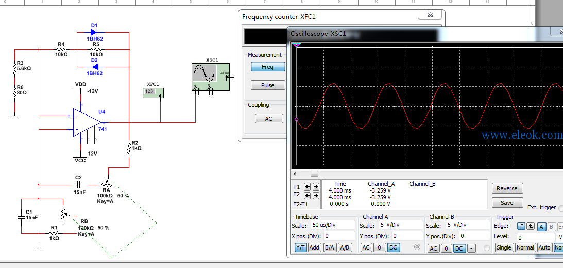
Task: Select capacitor C1 15nF
Action: (x=22, y=217)
